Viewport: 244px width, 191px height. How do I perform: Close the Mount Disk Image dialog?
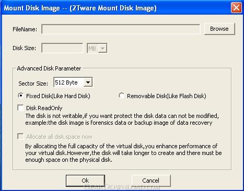pos(236,8)
